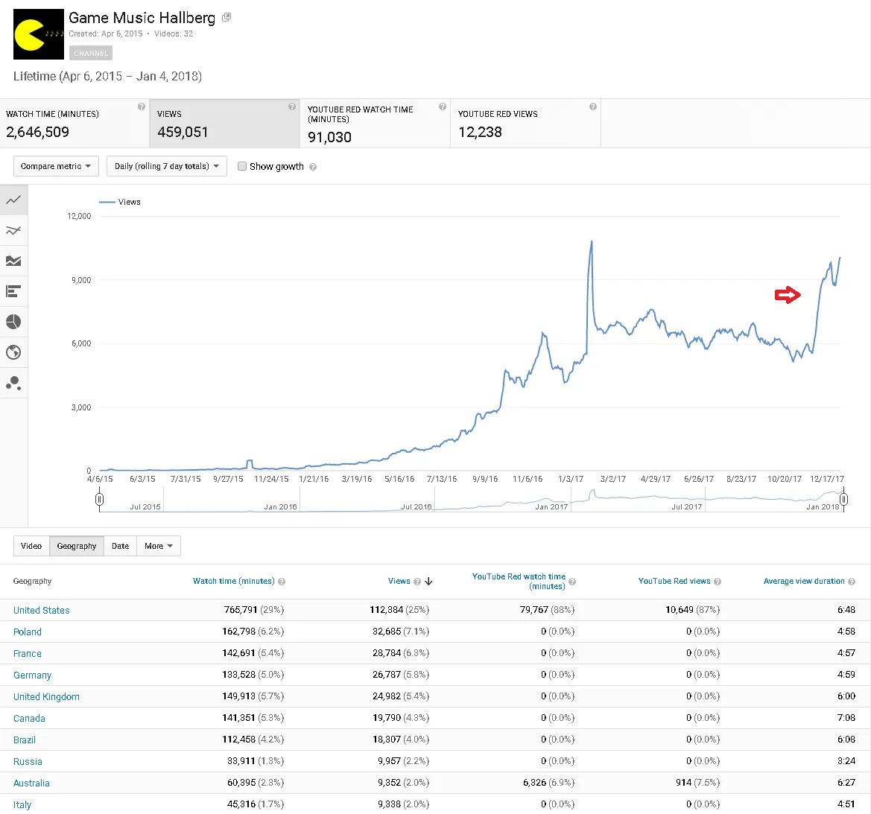This screenshot has height=814, width=871.
Task: Click help icon on Watch Time card
Action: [141, 106]
